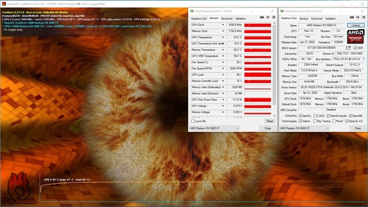Click the GPU name field AMD Radeon RX 5600 XT

321,25
